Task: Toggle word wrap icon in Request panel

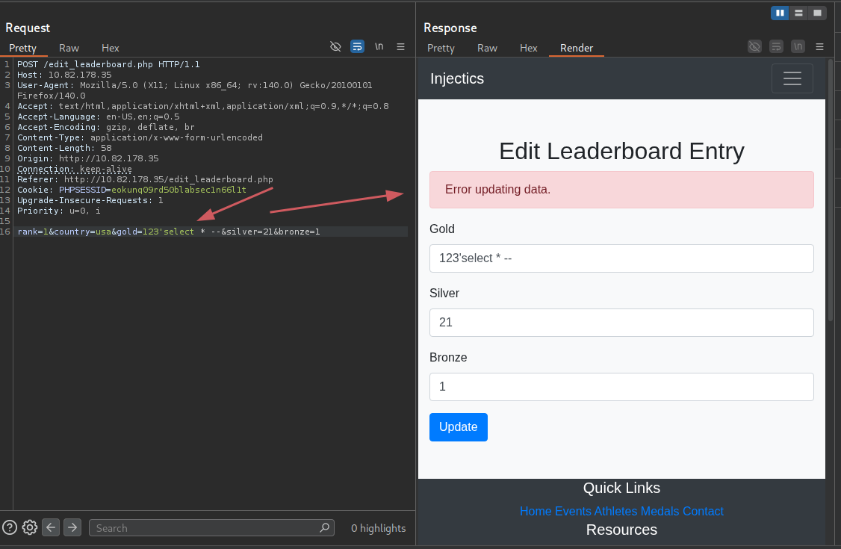Action: pos(357,46)
